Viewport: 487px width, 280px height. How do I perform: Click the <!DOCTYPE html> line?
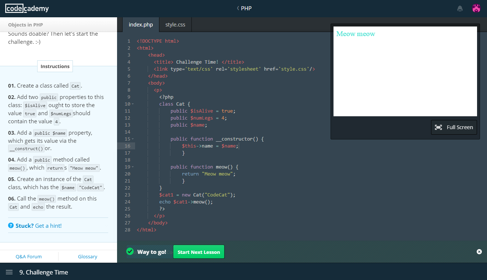pyautogui.click(x=158, y=41)
